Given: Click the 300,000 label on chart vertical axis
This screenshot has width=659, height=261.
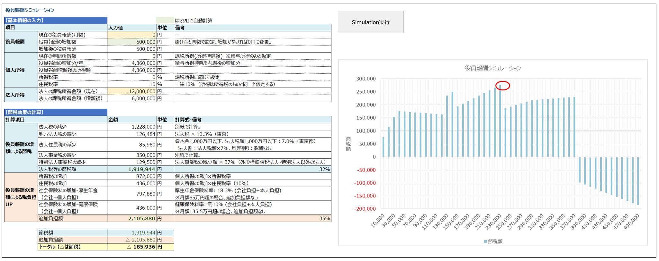Looking at the screenshot, I should [x=366, y=79].
